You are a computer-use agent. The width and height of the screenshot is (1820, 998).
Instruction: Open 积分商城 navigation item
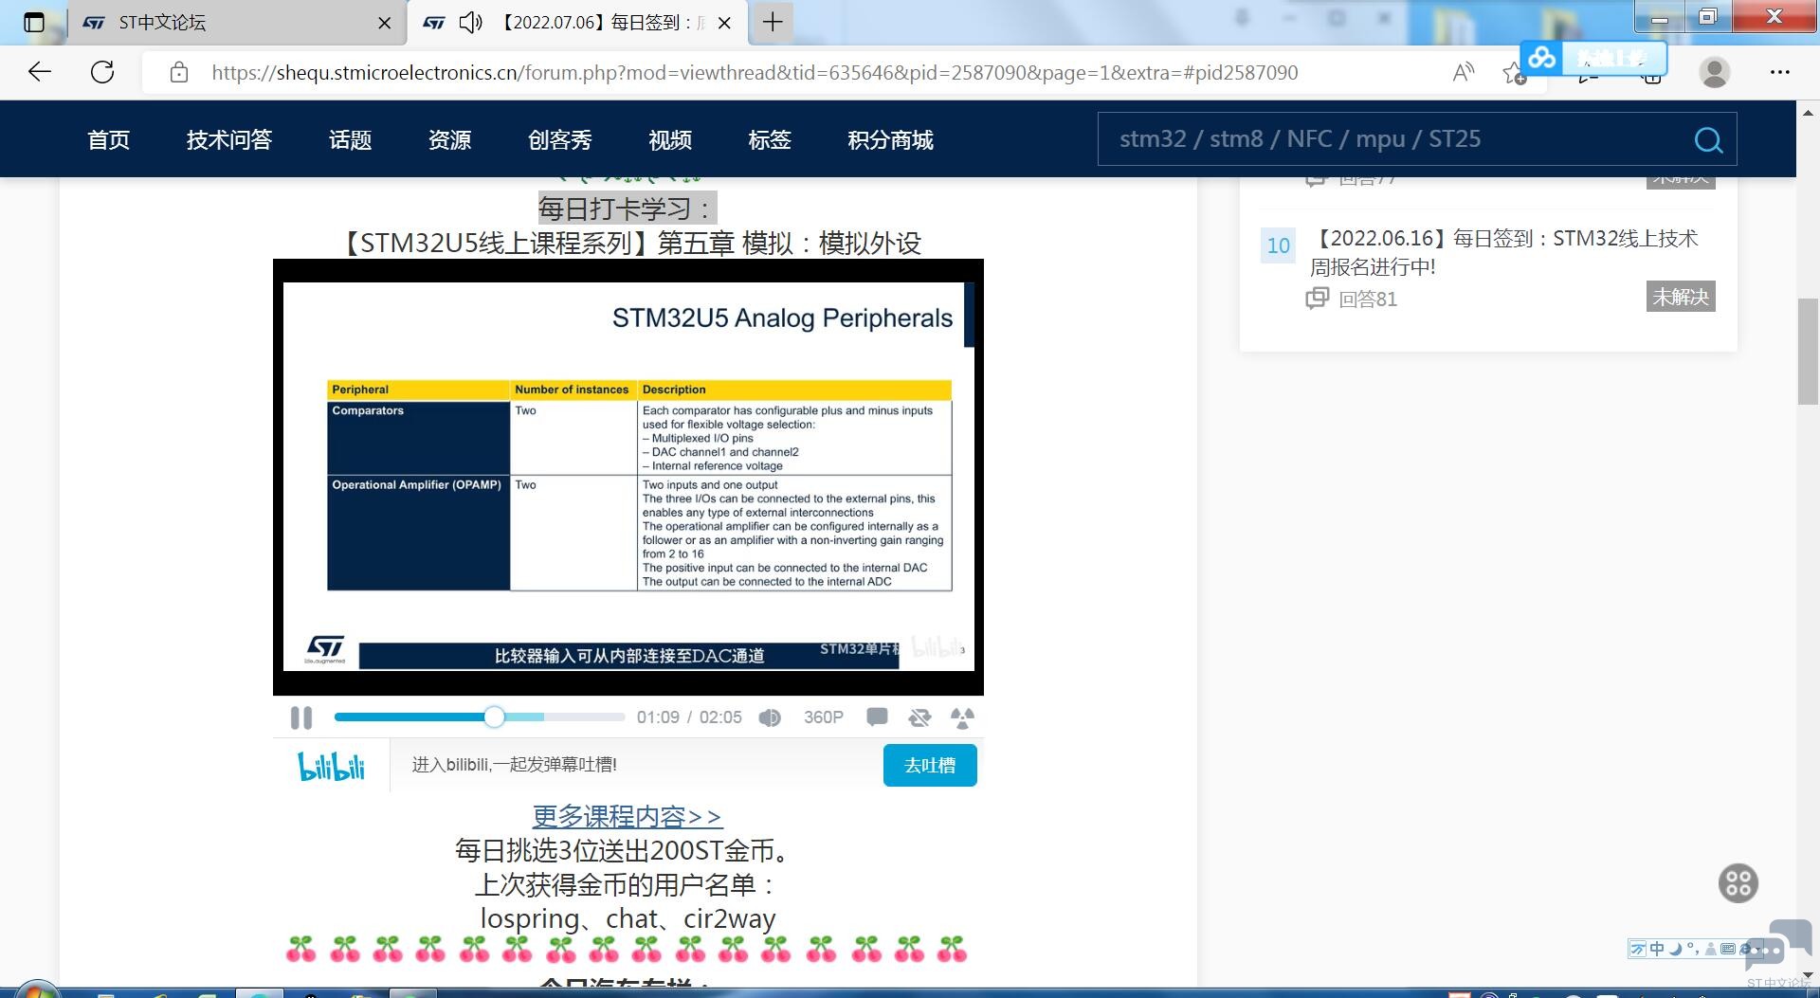coord(890,140)
